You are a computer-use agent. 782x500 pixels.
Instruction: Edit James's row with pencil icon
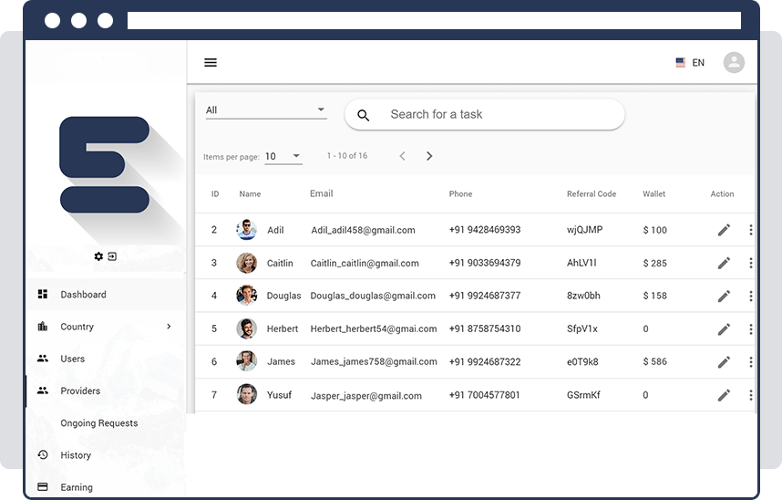point(724,361)
